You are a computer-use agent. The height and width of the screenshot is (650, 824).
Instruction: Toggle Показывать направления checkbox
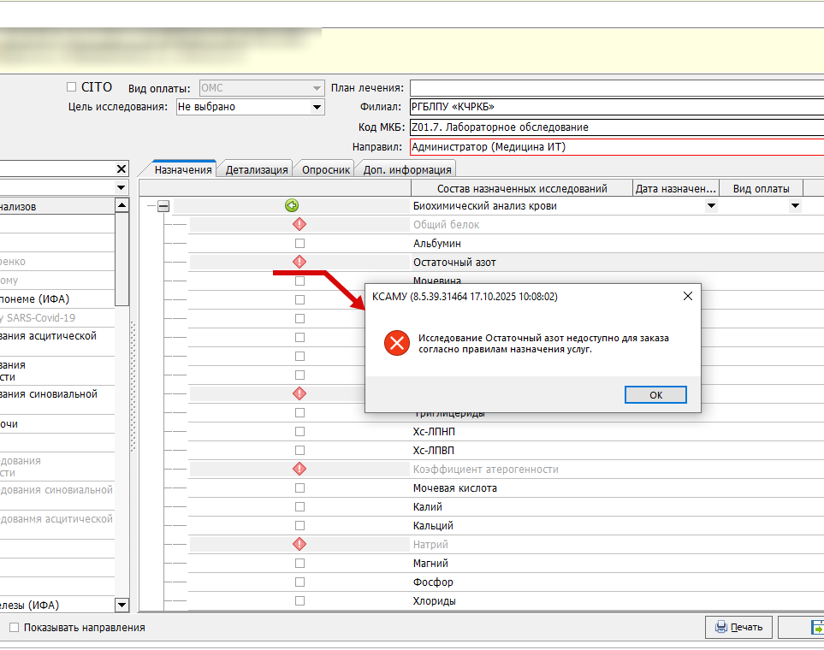[14, 627]
